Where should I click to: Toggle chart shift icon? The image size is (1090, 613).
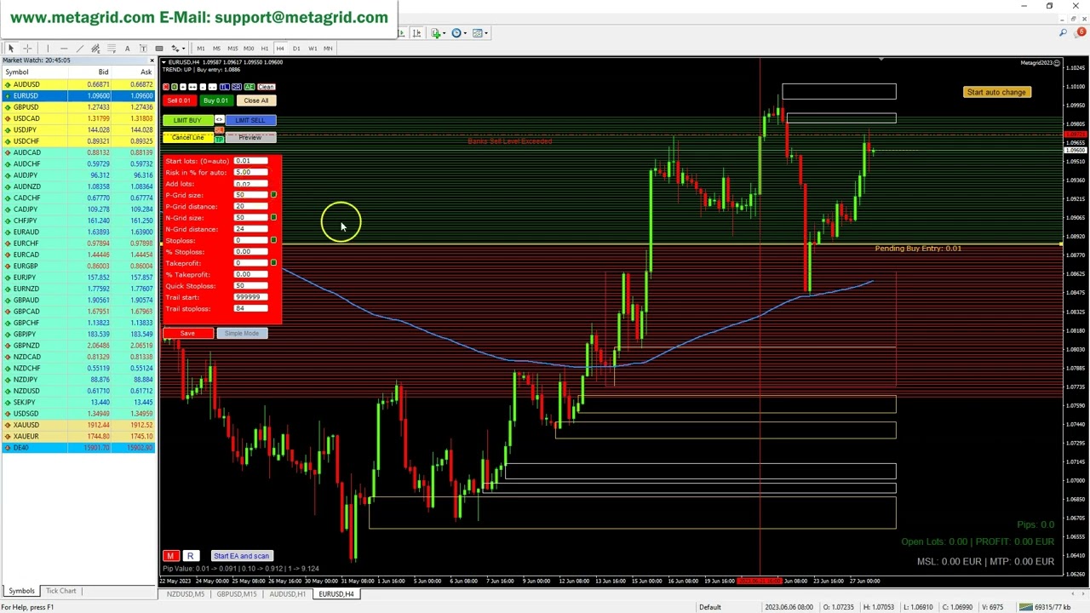pos(416,32)
